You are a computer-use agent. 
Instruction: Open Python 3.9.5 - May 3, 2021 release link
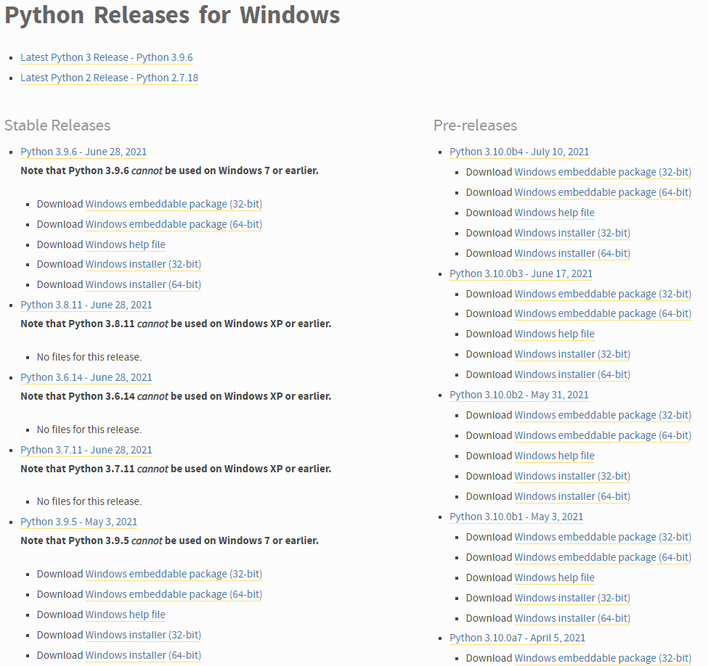78,522
